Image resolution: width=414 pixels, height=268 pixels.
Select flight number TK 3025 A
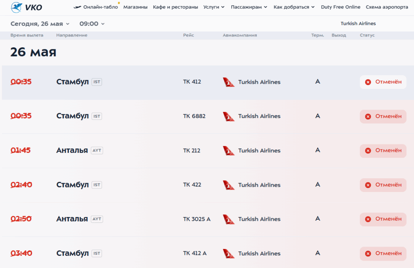(197, 219)
